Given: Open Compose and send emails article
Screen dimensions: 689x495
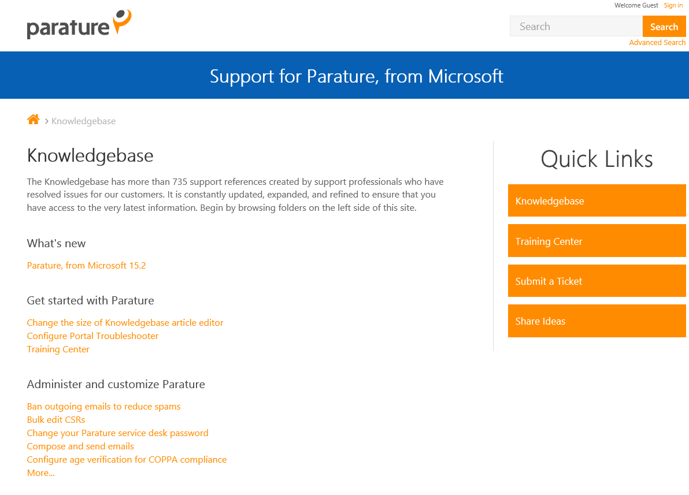Looking at the screenshot, I should (80, 446).
